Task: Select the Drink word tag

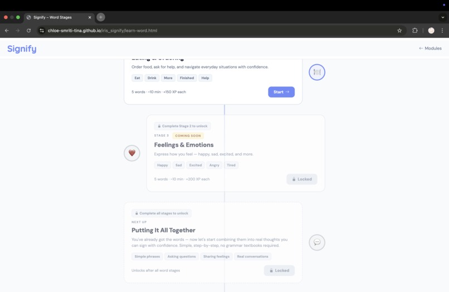Action: [x=152, y=78]
